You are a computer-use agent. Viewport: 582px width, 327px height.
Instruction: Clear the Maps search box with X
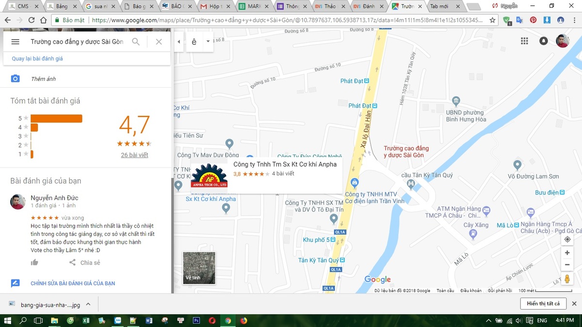point(159,42)
